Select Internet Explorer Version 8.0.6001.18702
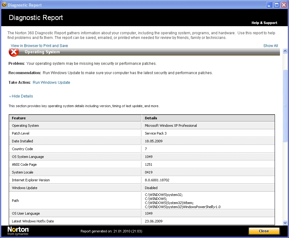 click(x=157, y=180)
